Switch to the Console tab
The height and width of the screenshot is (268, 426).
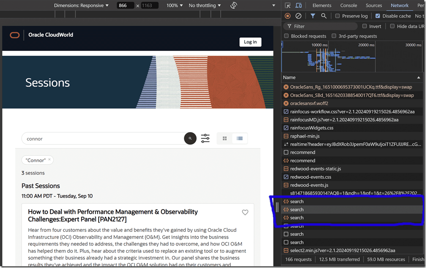pyautogui.click(x=348, y=5)
